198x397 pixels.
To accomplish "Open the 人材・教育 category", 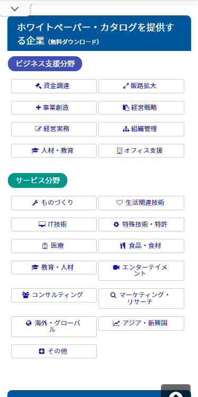I will (x=54, y=151).
